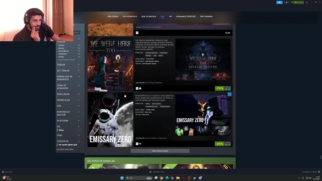Expand the ÖZELLİKLER filter section
The image size is (322, 181).
pyautogui.click(x=68, y=94)
